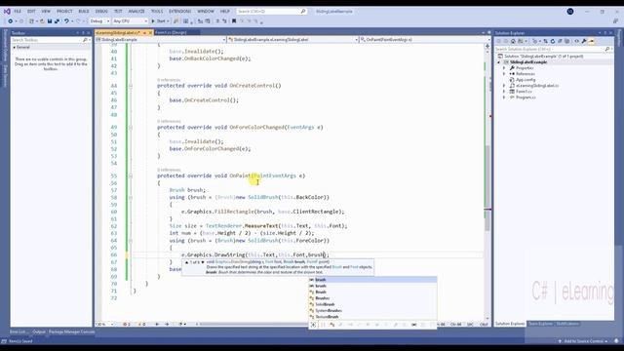Select eLearningSlidingLabel.cs in Solution Explorer
Screen dimensions: 624x351
[x=537, y=86]
